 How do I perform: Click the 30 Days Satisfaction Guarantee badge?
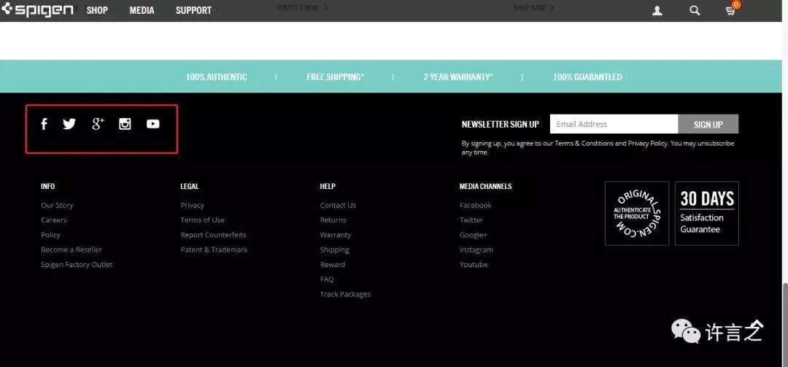coord(706,213)
